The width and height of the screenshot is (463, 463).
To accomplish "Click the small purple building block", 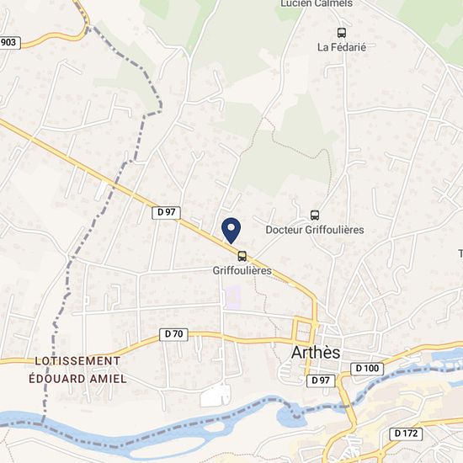I will tap(233, 297).
